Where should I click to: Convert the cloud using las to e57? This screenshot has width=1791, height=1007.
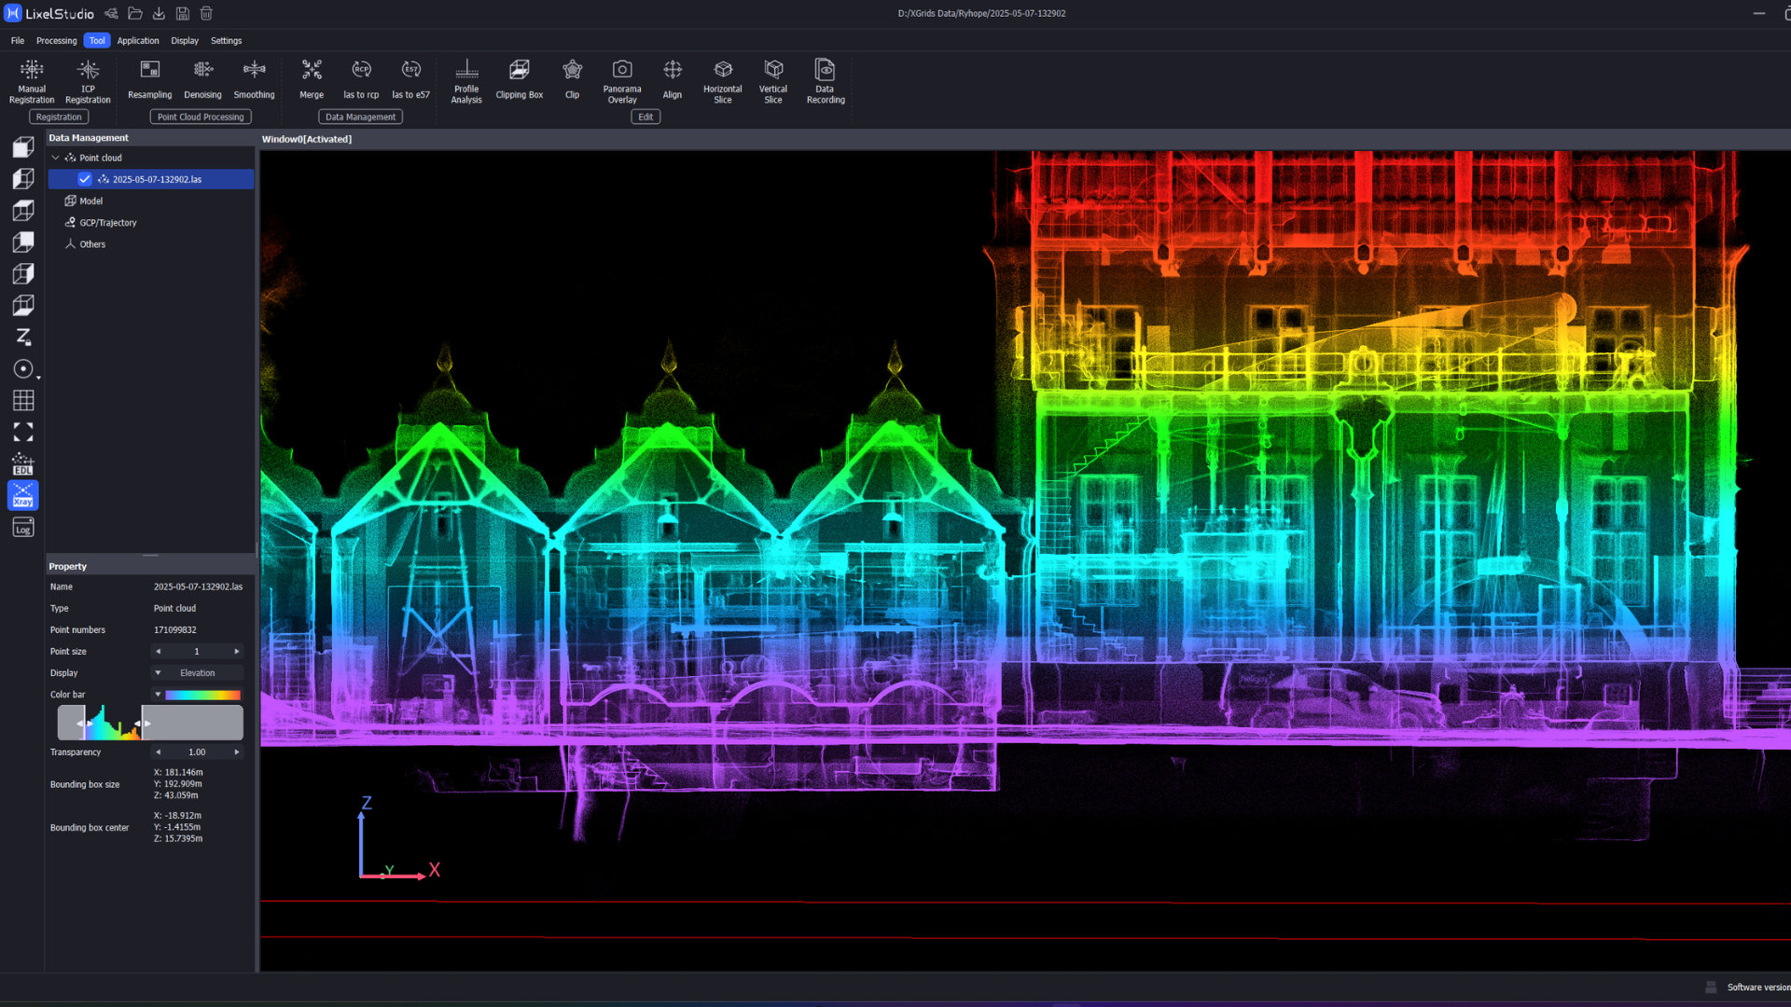coord(410,79)
